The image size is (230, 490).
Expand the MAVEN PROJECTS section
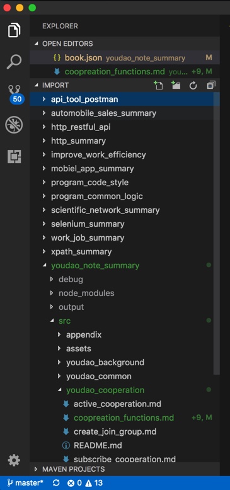[69, 469]
